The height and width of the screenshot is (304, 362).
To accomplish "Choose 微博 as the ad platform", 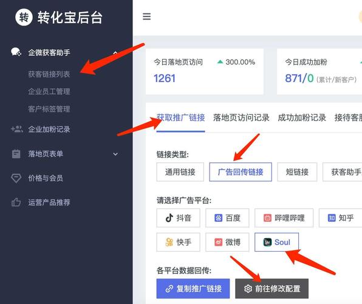I will 227,242.
